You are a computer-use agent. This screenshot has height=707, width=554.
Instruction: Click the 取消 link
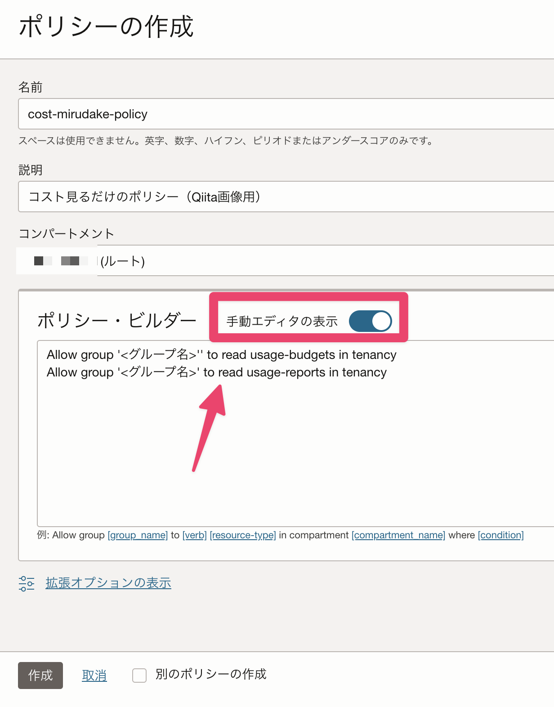click(94, 675)
